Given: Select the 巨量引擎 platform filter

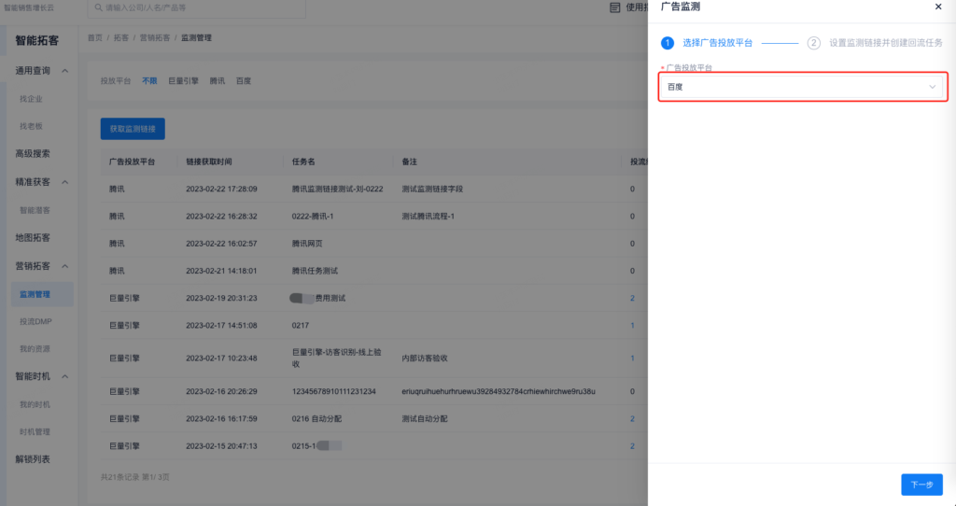Looking at the screenshot, I should point(183,81).
